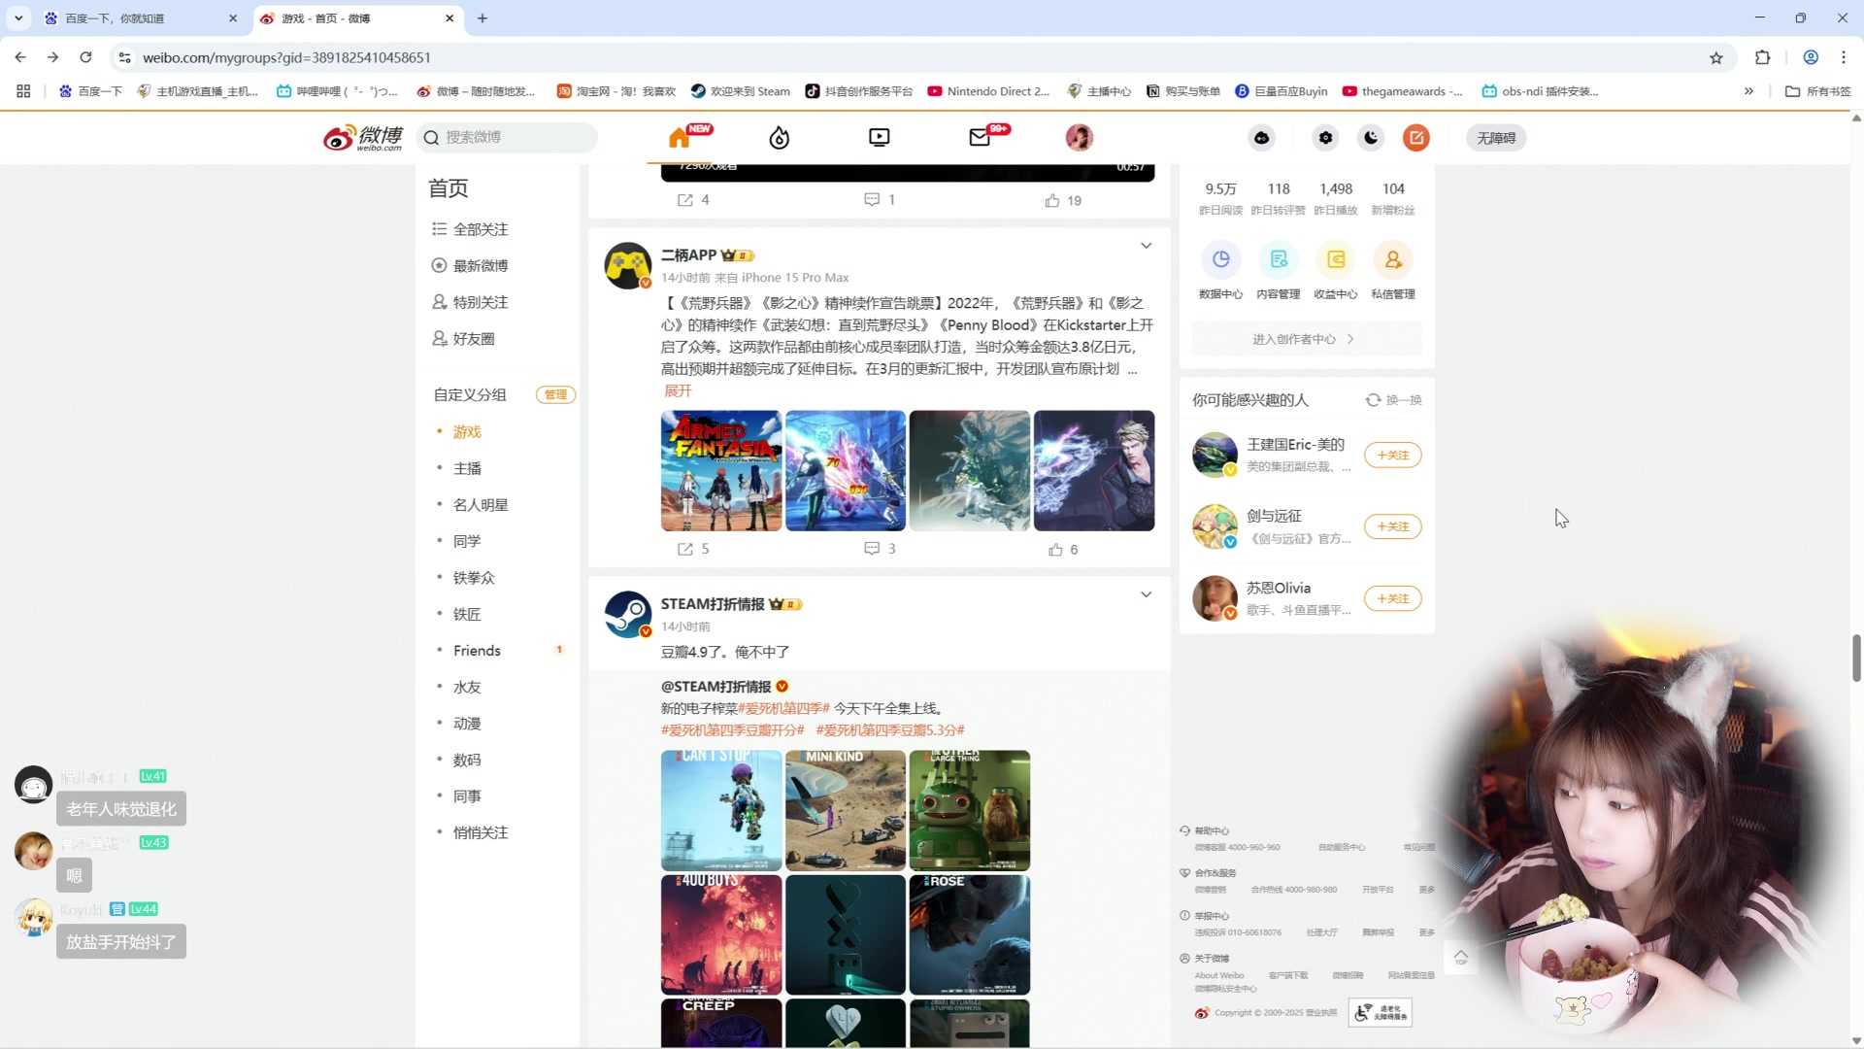The height and width of the screenshot is (1049, 1864).
Task: Repost the top video post with 4 shares
Action: pyautogui.click(x=693, y=200)
